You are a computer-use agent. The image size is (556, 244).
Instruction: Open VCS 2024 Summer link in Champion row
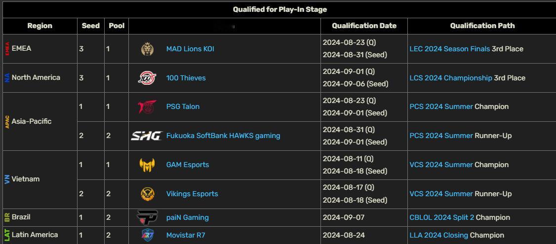(441, 165)
